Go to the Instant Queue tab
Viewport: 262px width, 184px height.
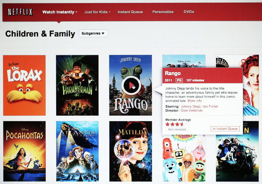click(130, 12)
